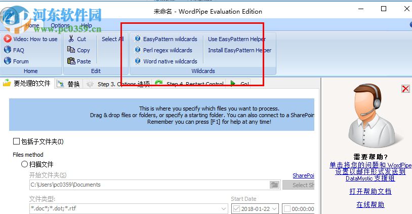Switch to the 替换 tab
The height and width of the screenshot is (214, 412).
69,84
